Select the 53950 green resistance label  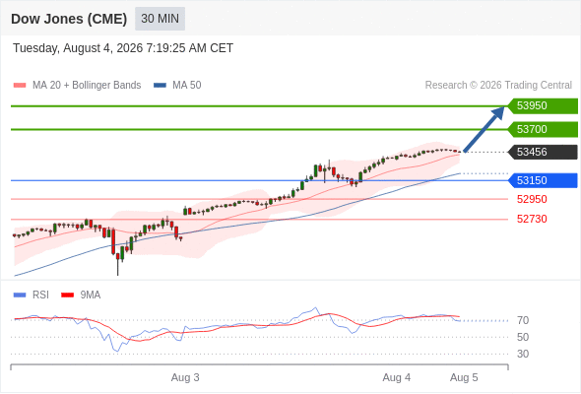543,106
